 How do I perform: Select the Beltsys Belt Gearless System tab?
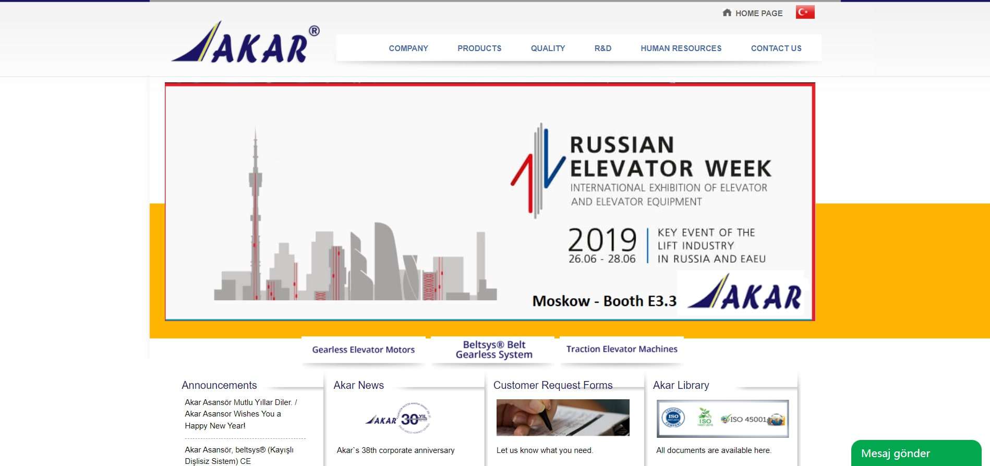coord(493,350)
